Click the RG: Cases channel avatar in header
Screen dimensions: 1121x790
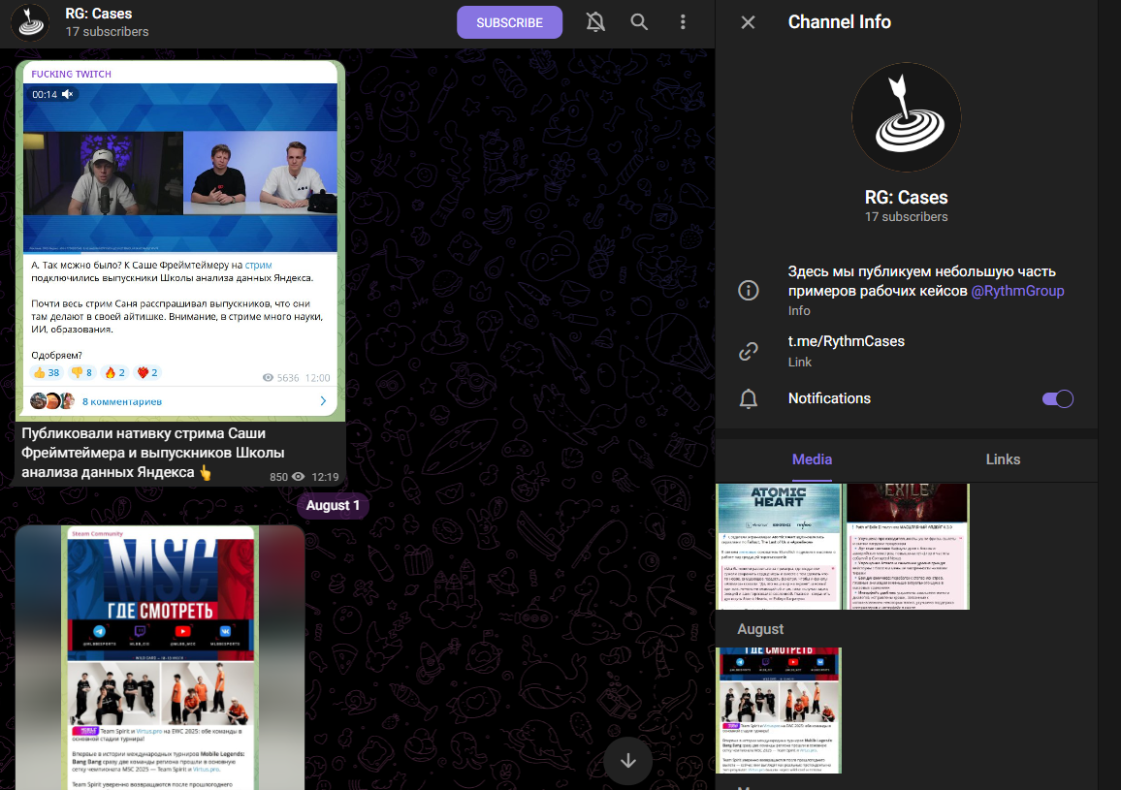point(30,22)
